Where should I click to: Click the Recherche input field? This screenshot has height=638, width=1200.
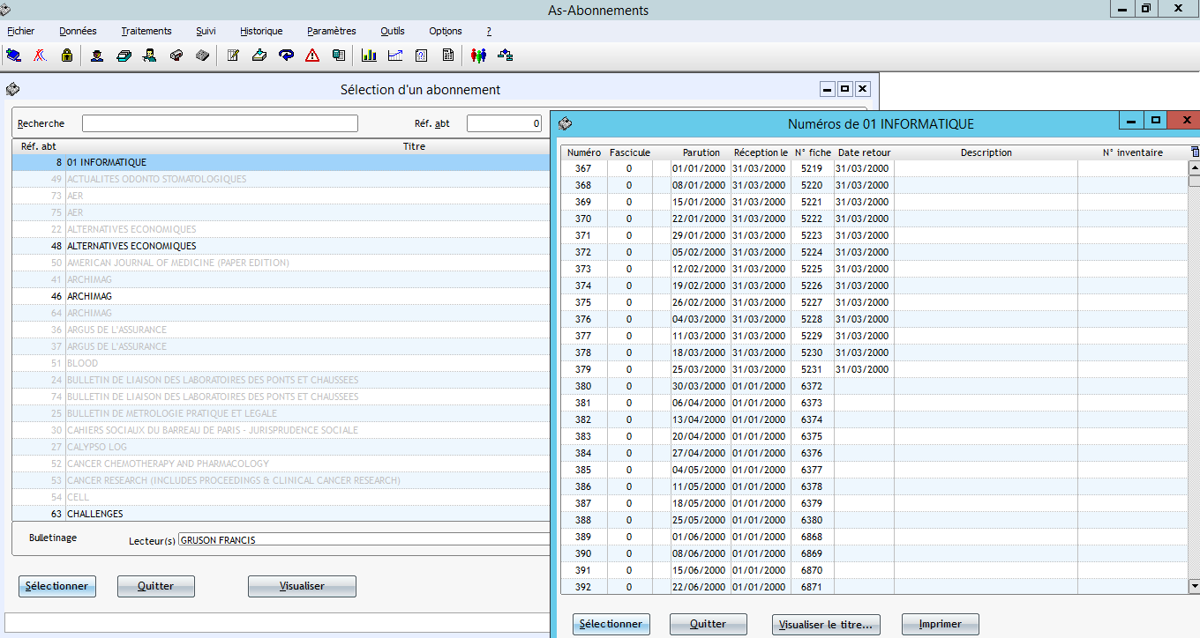[x=220, y=123]
